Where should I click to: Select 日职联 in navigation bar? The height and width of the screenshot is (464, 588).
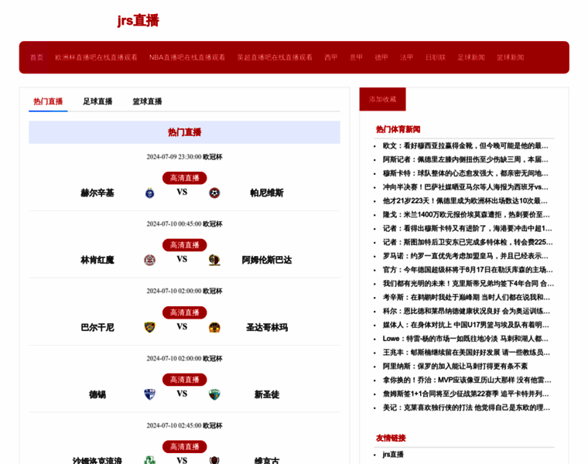coord(435,57)
